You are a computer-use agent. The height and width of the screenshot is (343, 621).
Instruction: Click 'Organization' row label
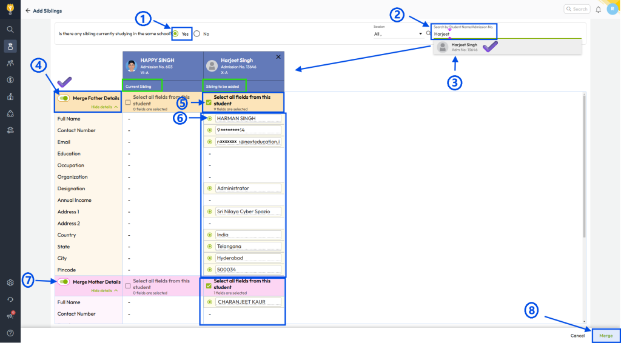click(x=73, y=177)
